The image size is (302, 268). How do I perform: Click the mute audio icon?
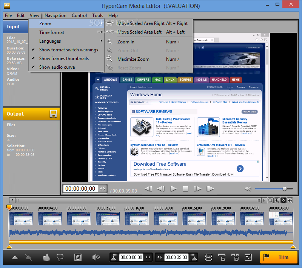click(x=96, y=257)
